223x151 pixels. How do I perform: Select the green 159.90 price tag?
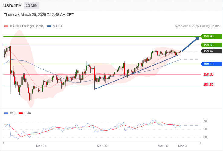click(x=211, y=36)
